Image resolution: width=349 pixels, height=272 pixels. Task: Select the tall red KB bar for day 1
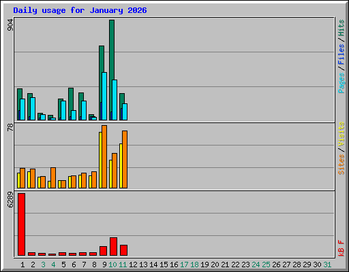click(21, 224)
